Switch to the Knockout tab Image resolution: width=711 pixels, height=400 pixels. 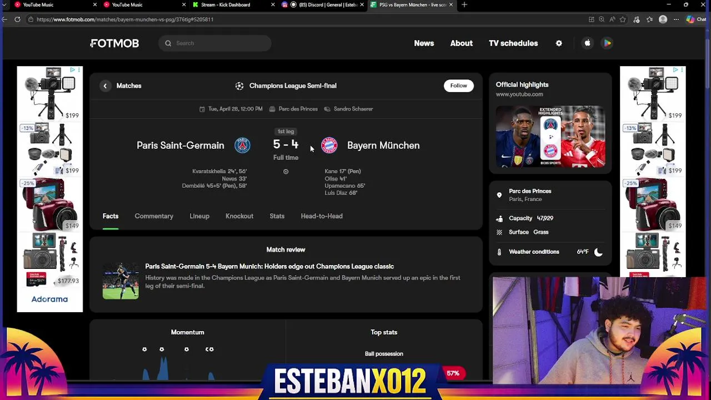(x=239, y=216)
